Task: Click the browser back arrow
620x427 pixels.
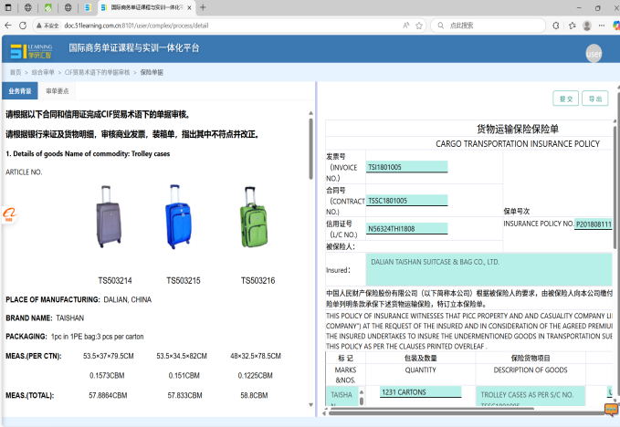Action: click(x=9, y=26)
